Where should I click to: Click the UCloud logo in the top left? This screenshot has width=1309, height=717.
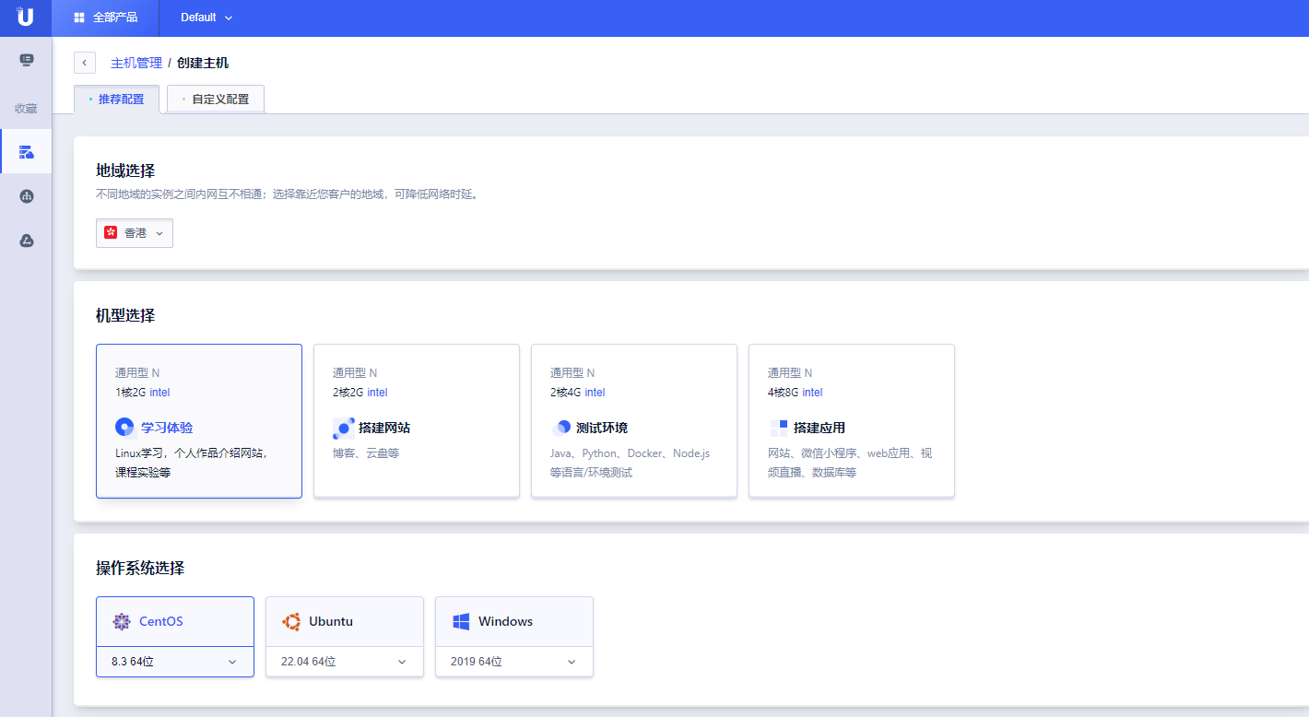click(25, 18)
